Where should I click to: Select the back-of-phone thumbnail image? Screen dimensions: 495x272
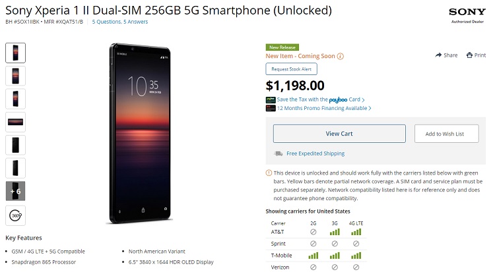(x=15, y=145)
